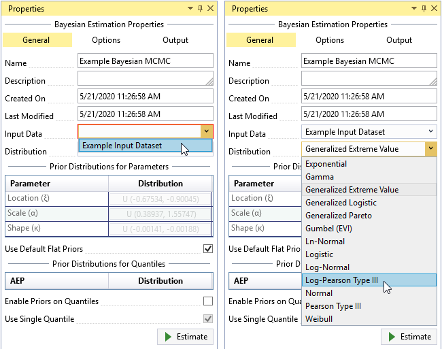Click the Name field in left panel
442x349 pixels.
coord(146,61)
